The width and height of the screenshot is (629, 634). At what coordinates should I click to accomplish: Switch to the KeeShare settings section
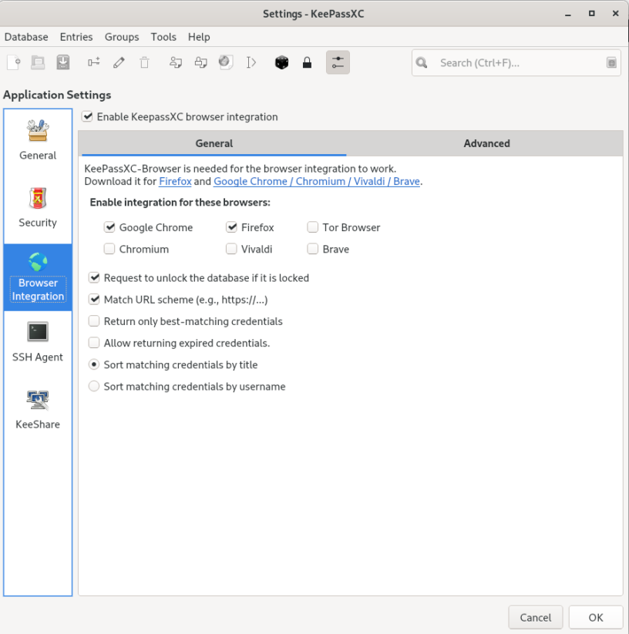[37, 406]
